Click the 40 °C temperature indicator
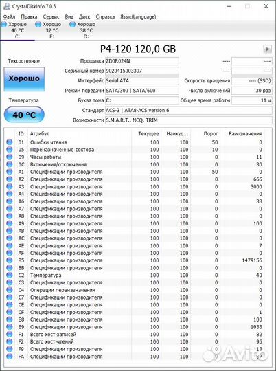The width and height of the screenshot is (276, 371). [24, 115]
